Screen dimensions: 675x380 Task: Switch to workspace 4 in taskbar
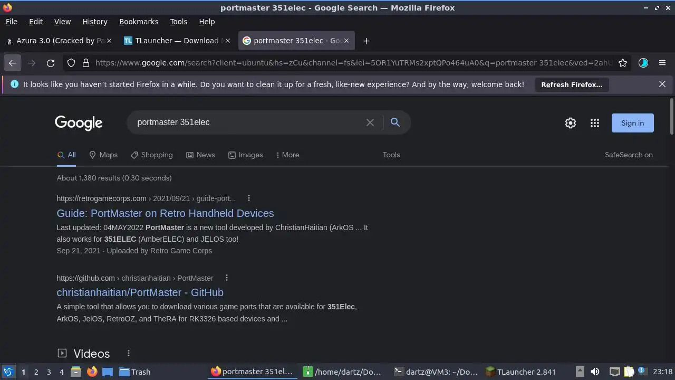pyautogui.click(x=61, y=372)
